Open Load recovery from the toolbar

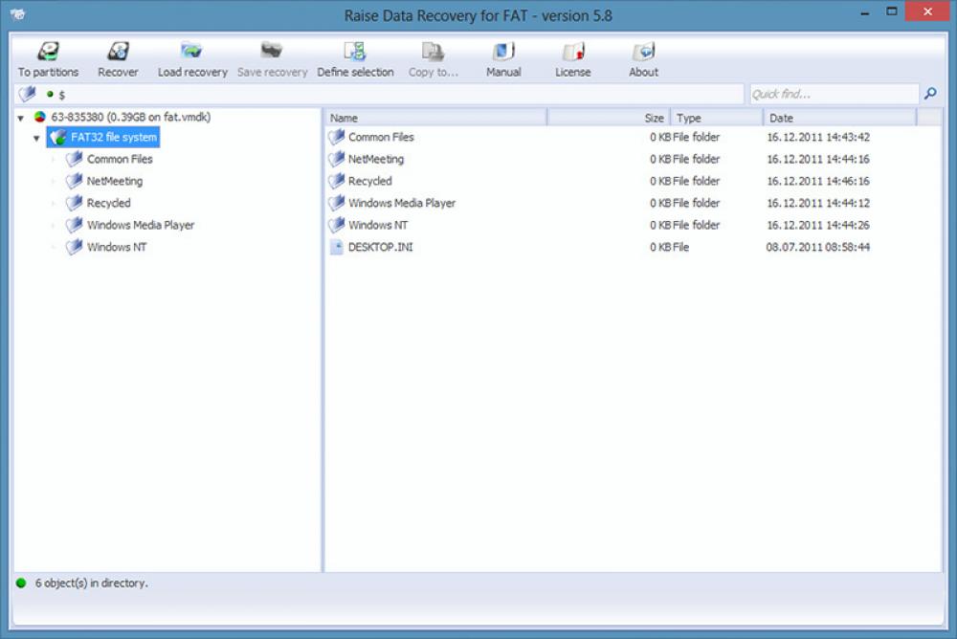191,55
